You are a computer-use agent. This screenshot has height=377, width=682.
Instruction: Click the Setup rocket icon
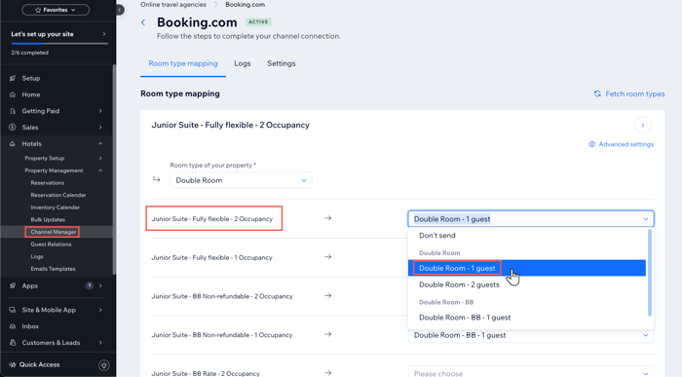[13, 78]
